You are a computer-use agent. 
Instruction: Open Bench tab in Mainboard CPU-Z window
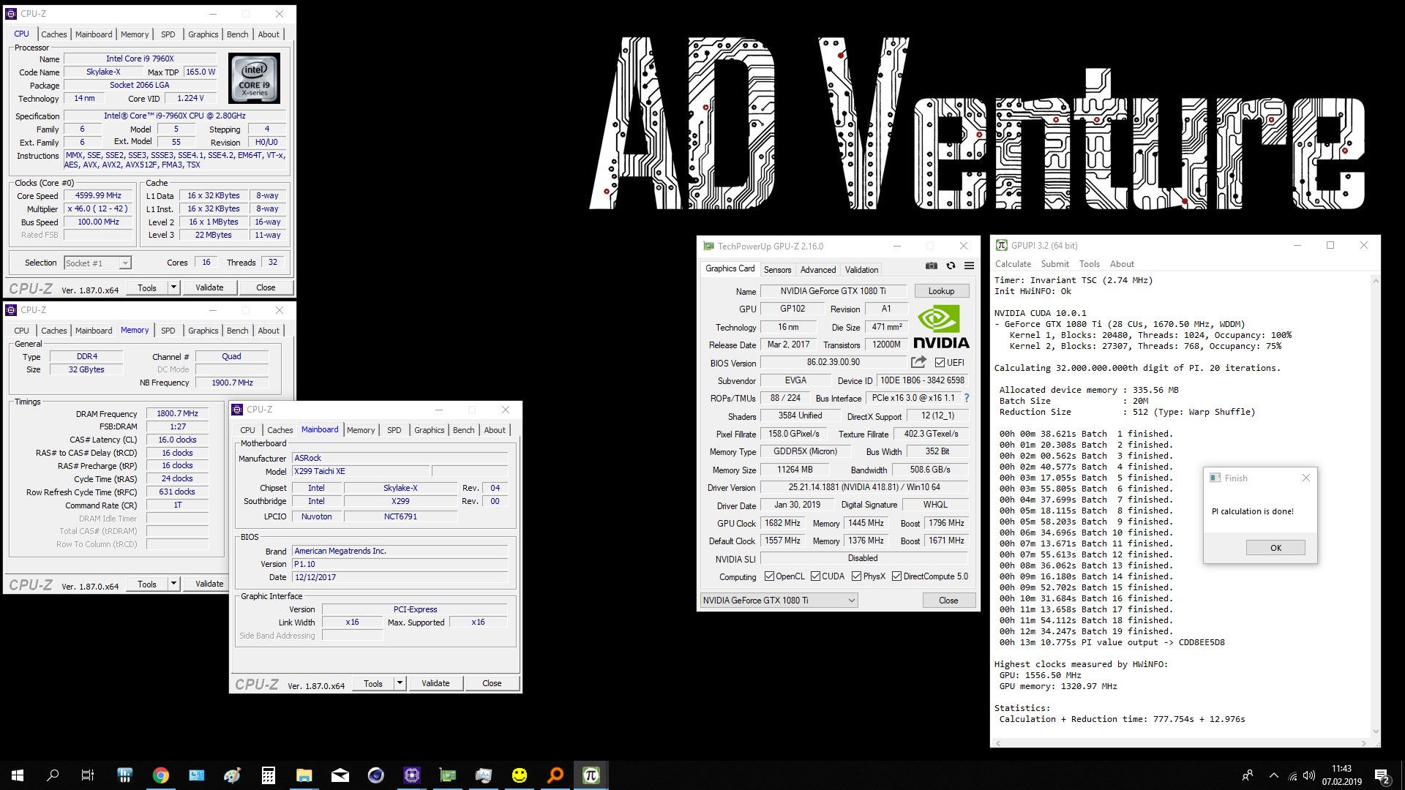pyautogui.click(x=463, y=430)
